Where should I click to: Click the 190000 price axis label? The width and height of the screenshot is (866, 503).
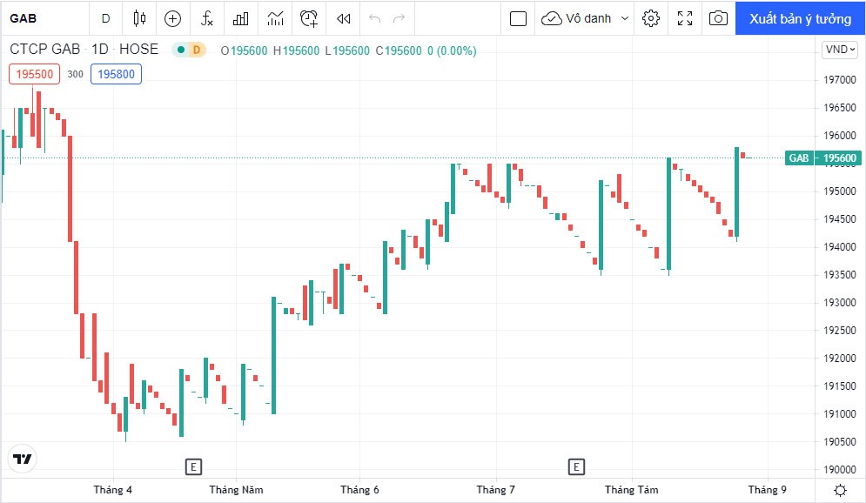(x=840, y=469)
